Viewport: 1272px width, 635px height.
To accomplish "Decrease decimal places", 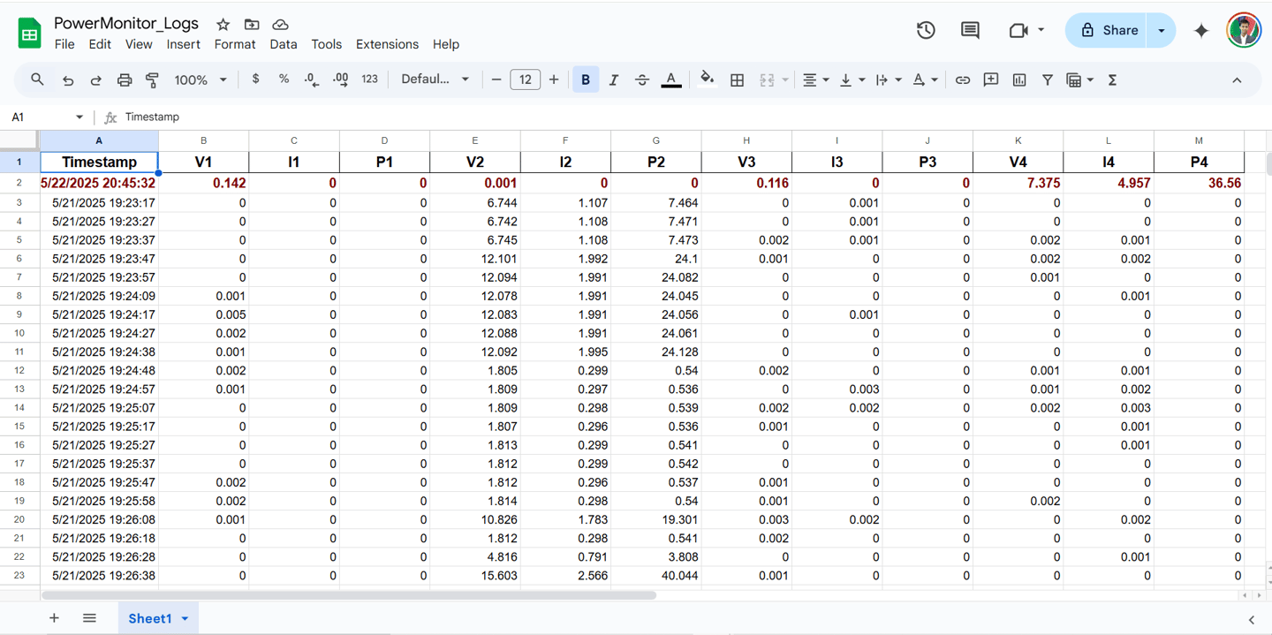I will tap(311, 79).
